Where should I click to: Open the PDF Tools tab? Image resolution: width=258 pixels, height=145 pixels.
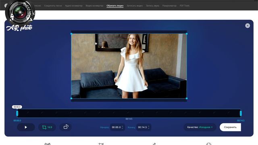coord(185,6)
